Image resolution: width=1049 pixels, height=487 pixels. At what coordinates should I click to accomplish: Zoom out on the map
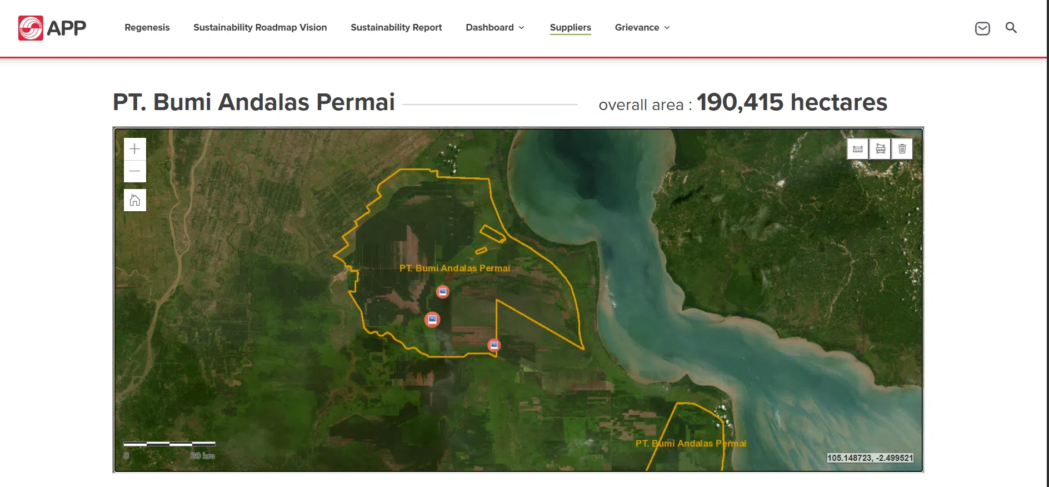tap(135, 171)
